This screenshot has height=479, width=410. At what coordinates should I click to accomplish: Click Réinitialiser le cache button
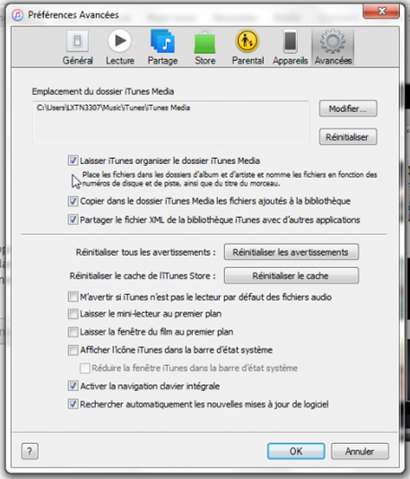point(292,276)
